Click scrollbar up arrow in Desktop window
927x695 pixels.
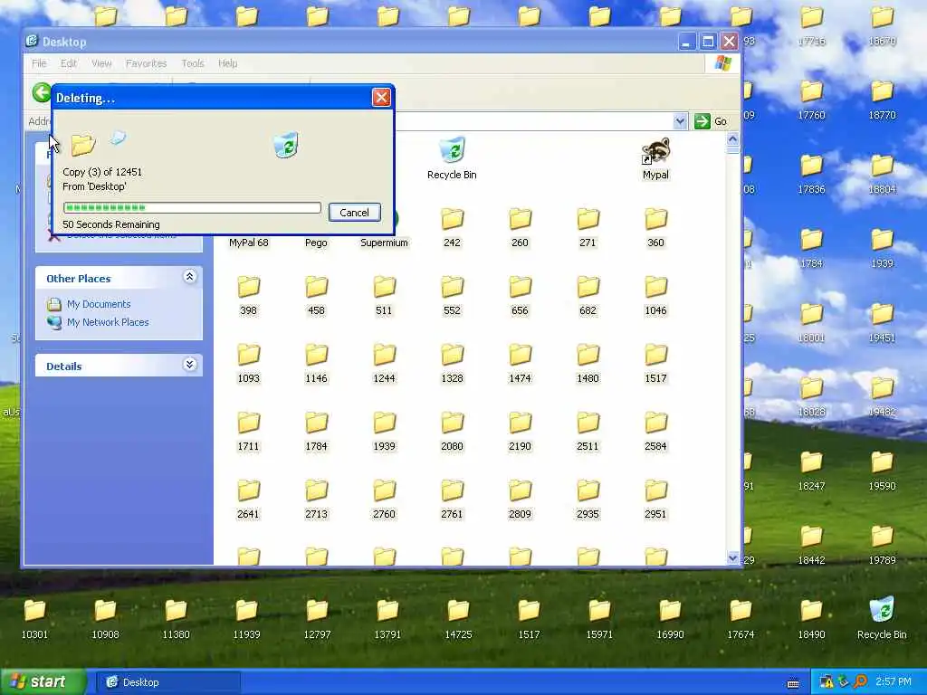(733, 138)
